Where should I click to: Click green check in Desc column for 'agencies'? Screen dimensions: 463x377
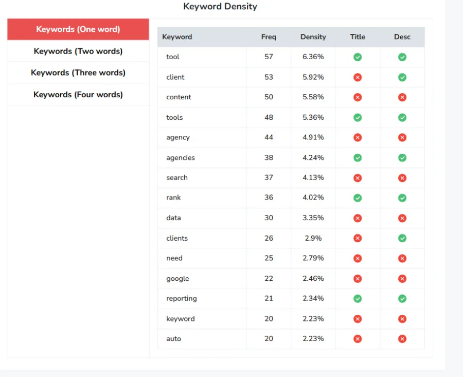[x=402, y=158]
